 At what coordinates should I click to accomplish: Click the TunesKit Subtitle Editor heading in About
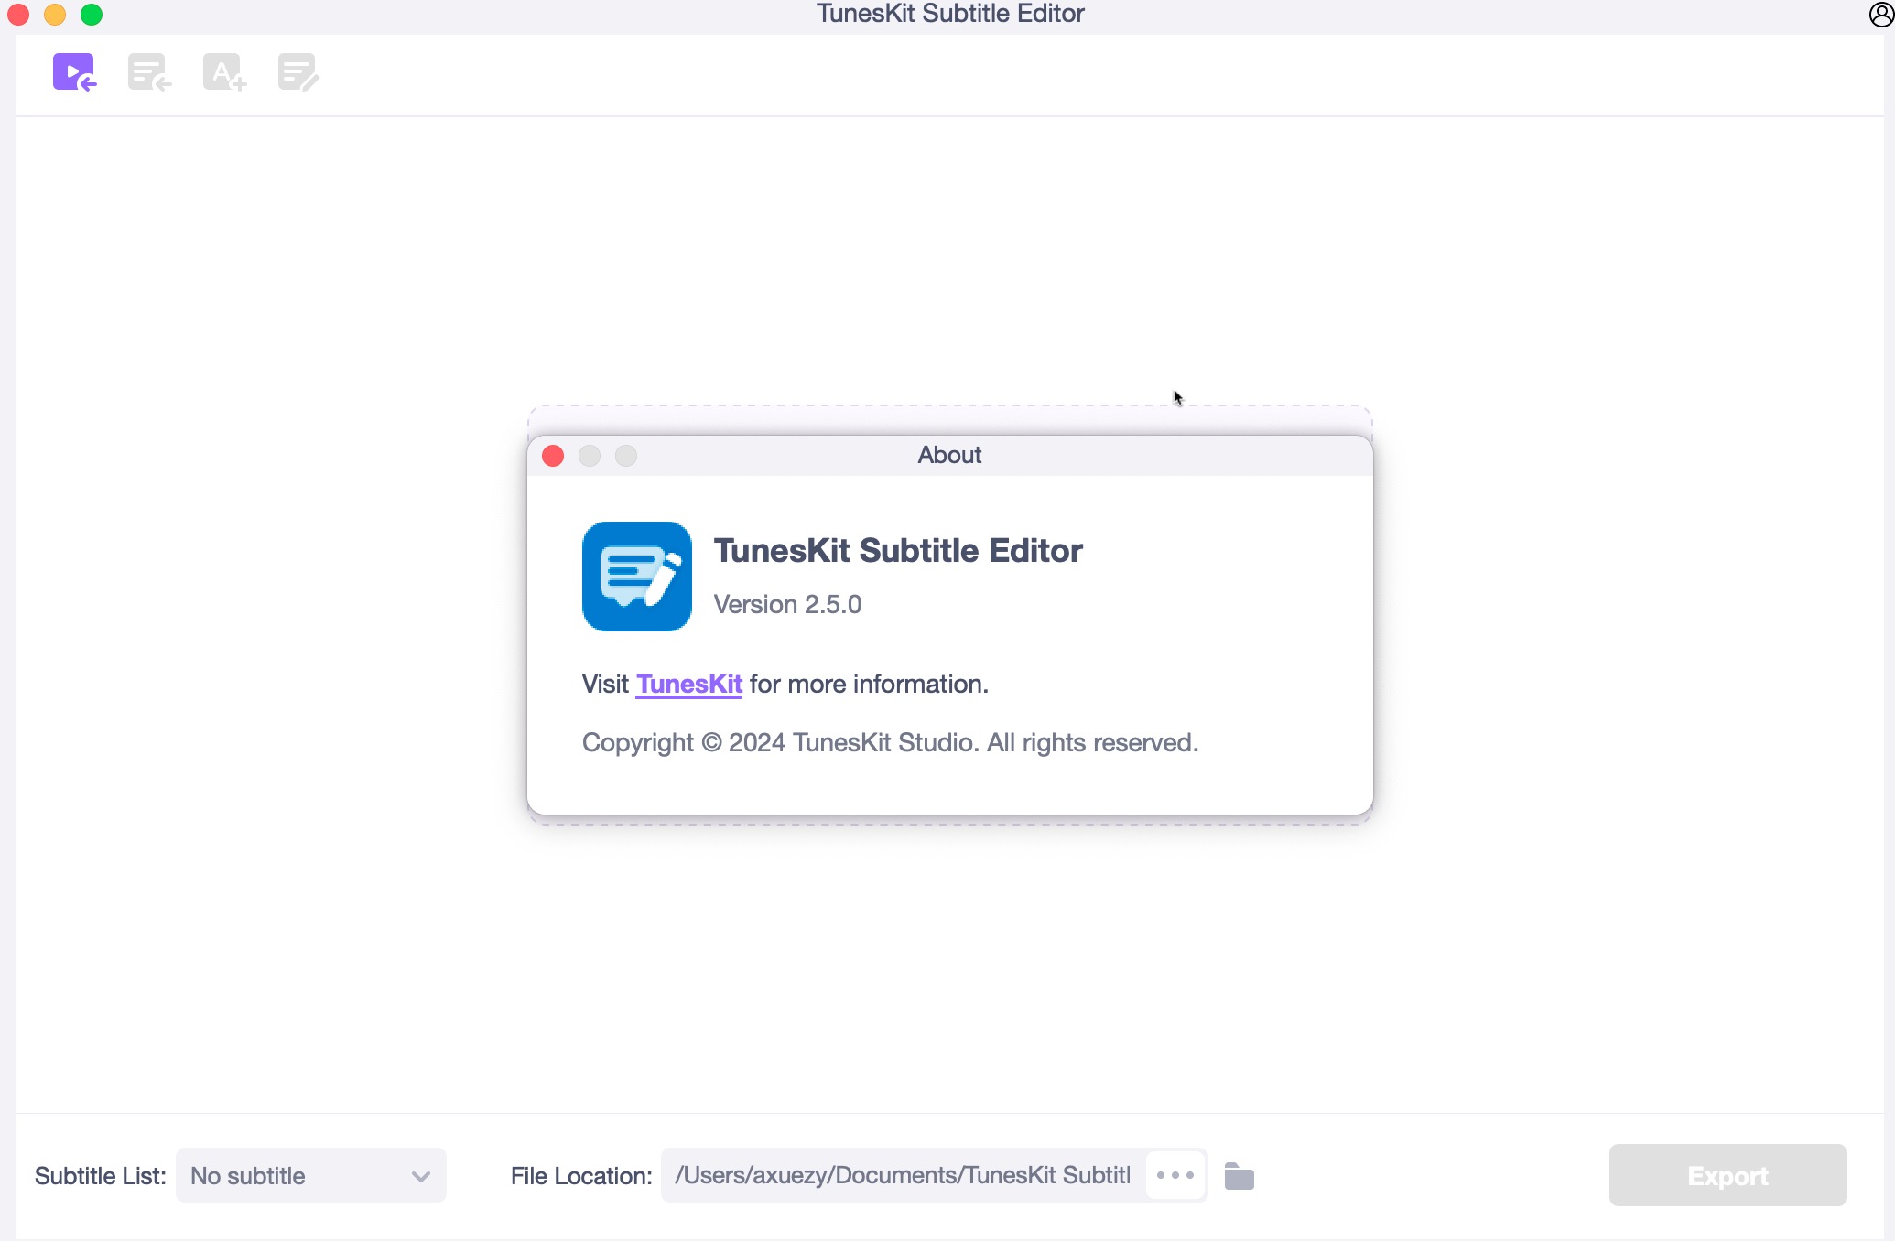coord(898,550)
